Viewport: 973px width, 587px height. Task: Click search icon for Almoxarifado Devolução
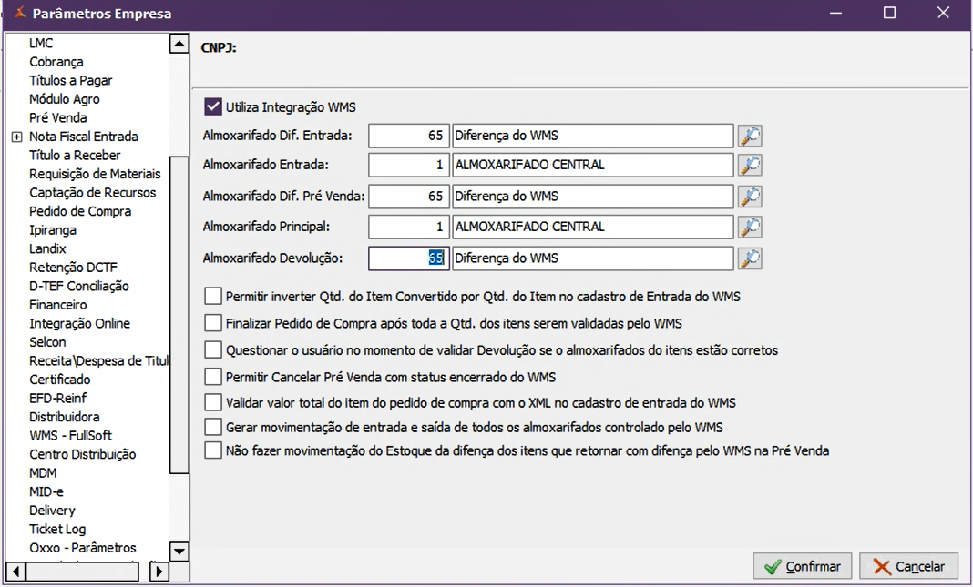click(x=750, y=258)
